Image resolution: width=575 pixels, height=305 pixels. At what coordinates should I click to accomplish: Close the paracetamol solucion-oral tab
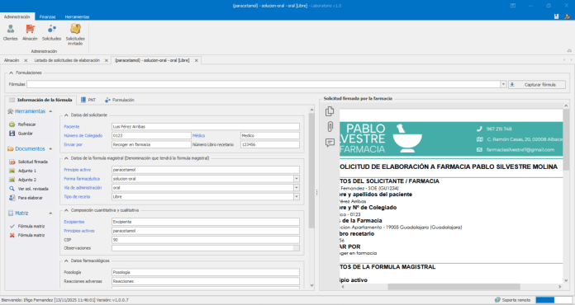click(196, 61)
